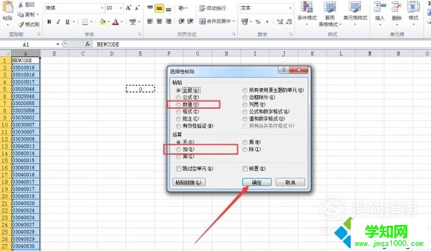Open Format as Table (套用表格格式)
431x251 pixels.
pyautogui.click(x=330, y=14)
